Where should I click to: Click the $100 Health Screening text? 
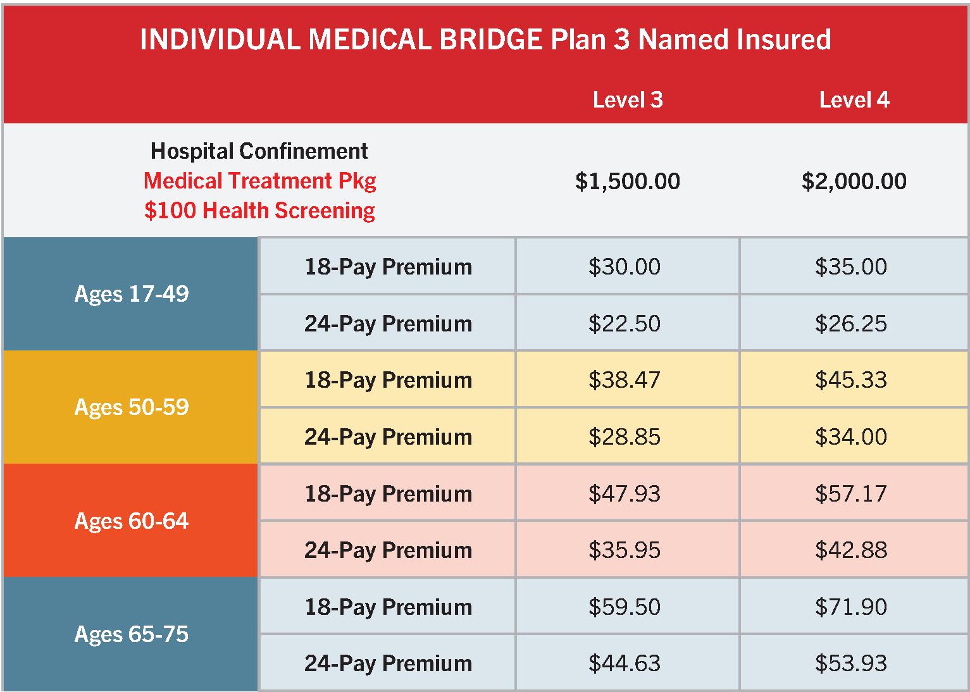[259, 211]
